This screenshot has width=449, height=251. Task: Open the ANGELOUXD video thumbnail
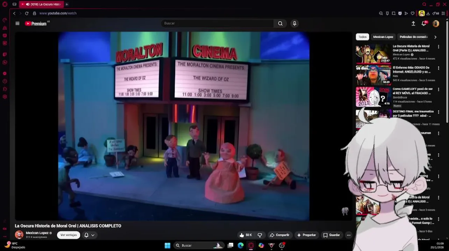pos(373,75)
